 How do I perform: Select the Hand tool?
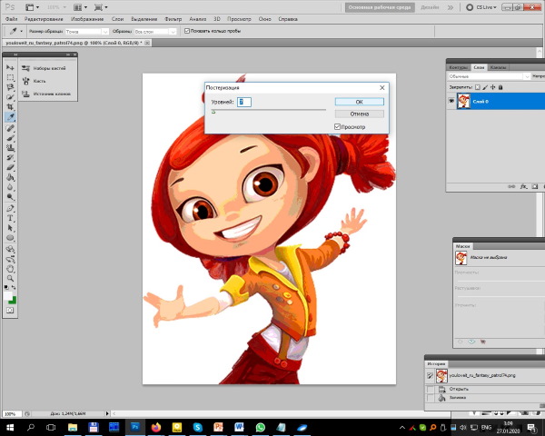[x=10, y=269]
